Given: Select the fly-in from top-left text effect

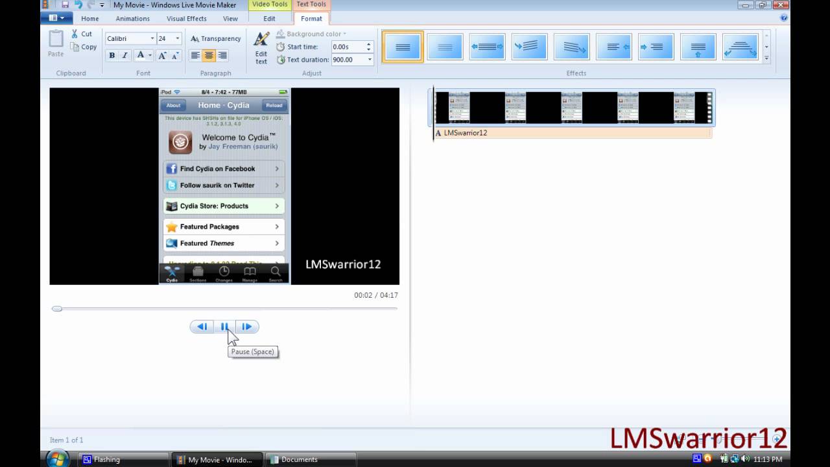Looking at the screenshot, I should [x=529, y=47].
